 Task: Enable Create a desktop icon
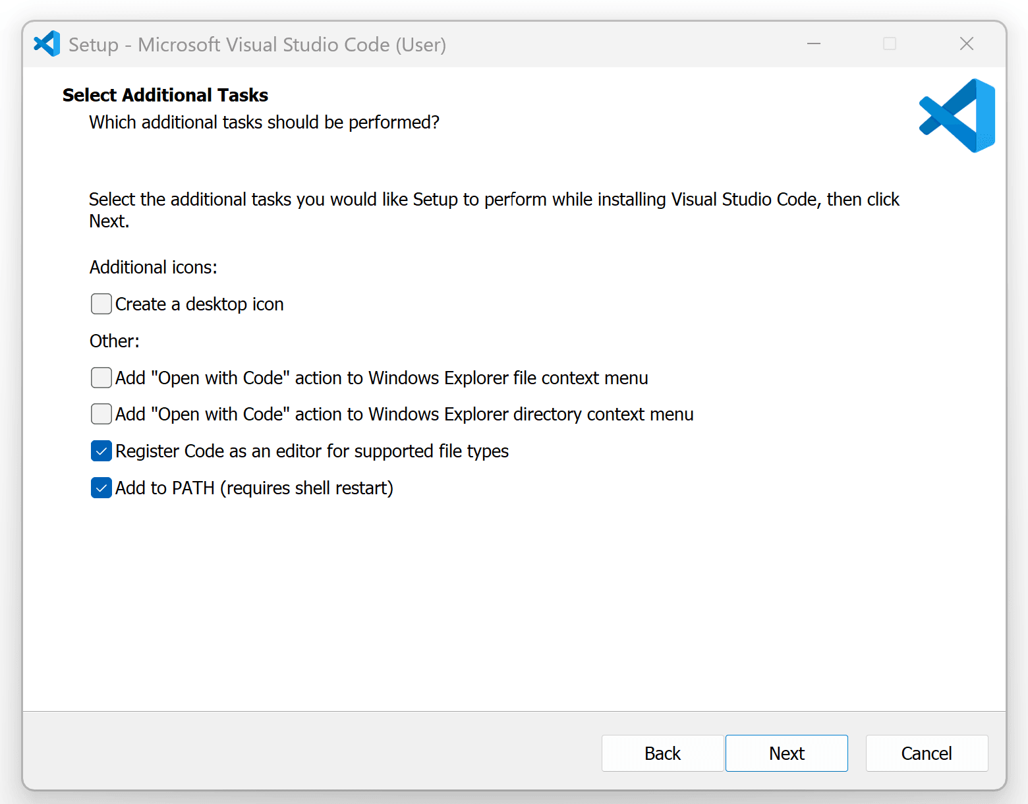(101, 304)
